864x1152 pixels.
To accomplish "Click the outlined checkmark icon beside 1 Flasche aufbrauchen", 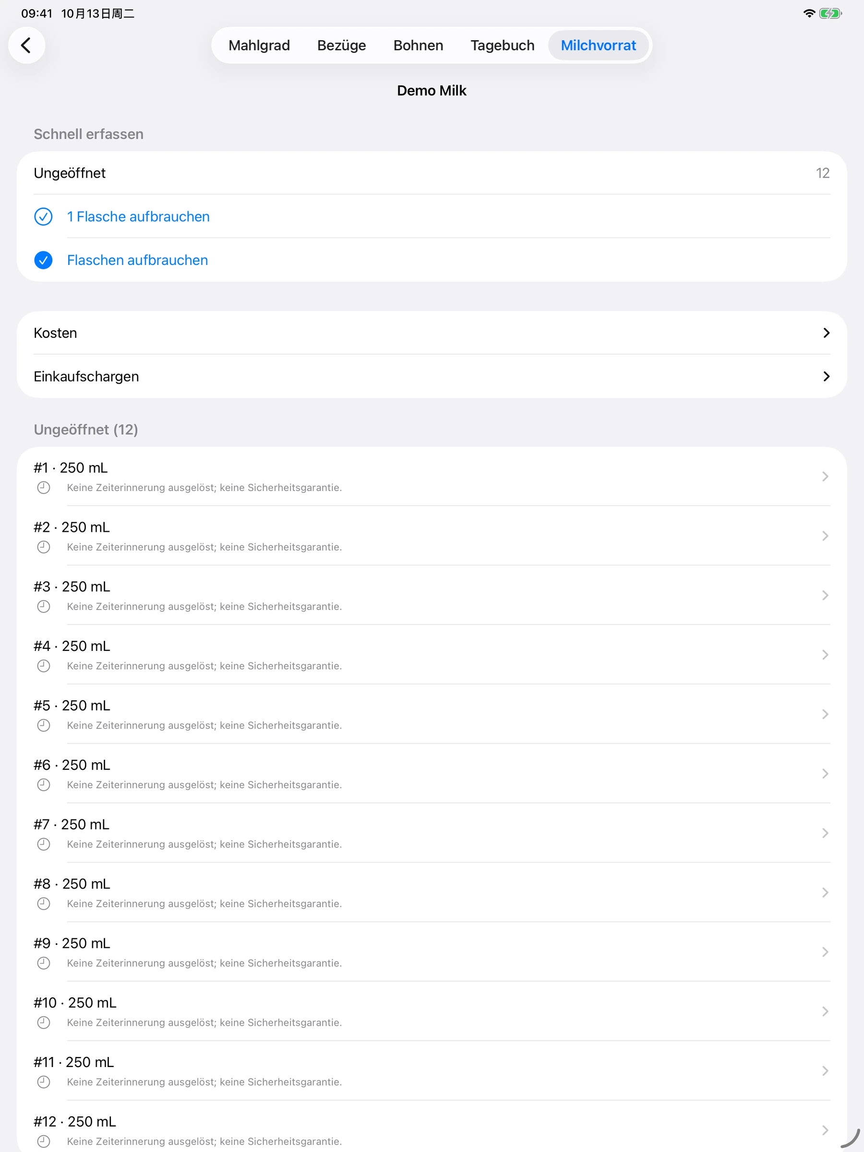I will pos(43,216).
